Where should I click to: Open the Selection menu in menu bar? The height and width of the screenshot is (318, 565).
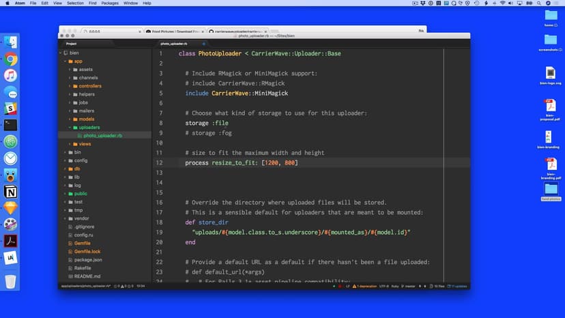click(x=75, y=3)
